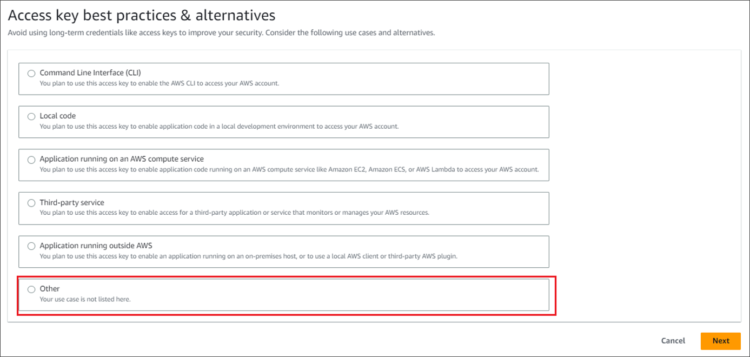Screen dimensions: 750x357
Task: Pick the Third-party service radio button
Action: [31, 203]
